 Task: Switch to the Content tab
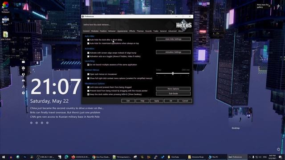pyautogui.click(x=86, y=31)
